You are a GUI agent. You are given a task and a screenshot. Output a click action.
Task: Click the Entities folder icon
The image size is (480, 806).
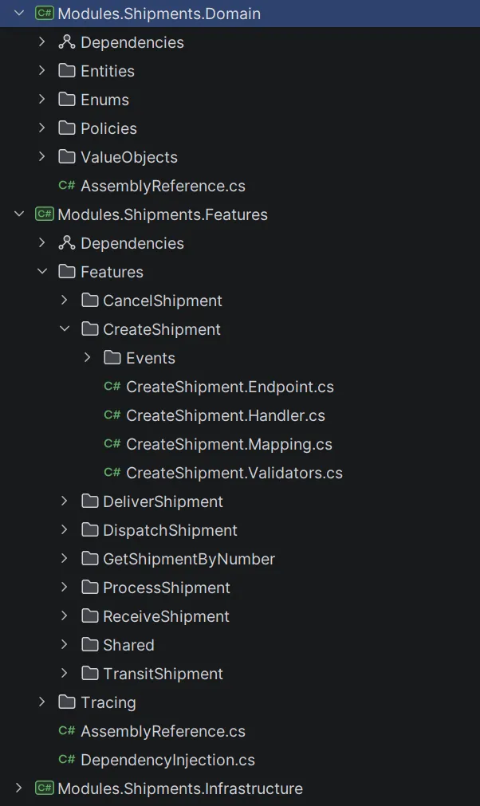coord(67,71)
